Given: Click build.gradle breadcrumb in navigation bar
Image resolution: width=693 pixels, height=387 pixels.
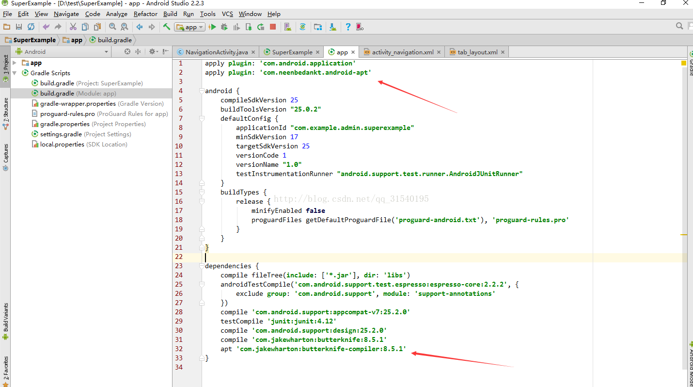Looking at the screenshot, I should point(110,40).
